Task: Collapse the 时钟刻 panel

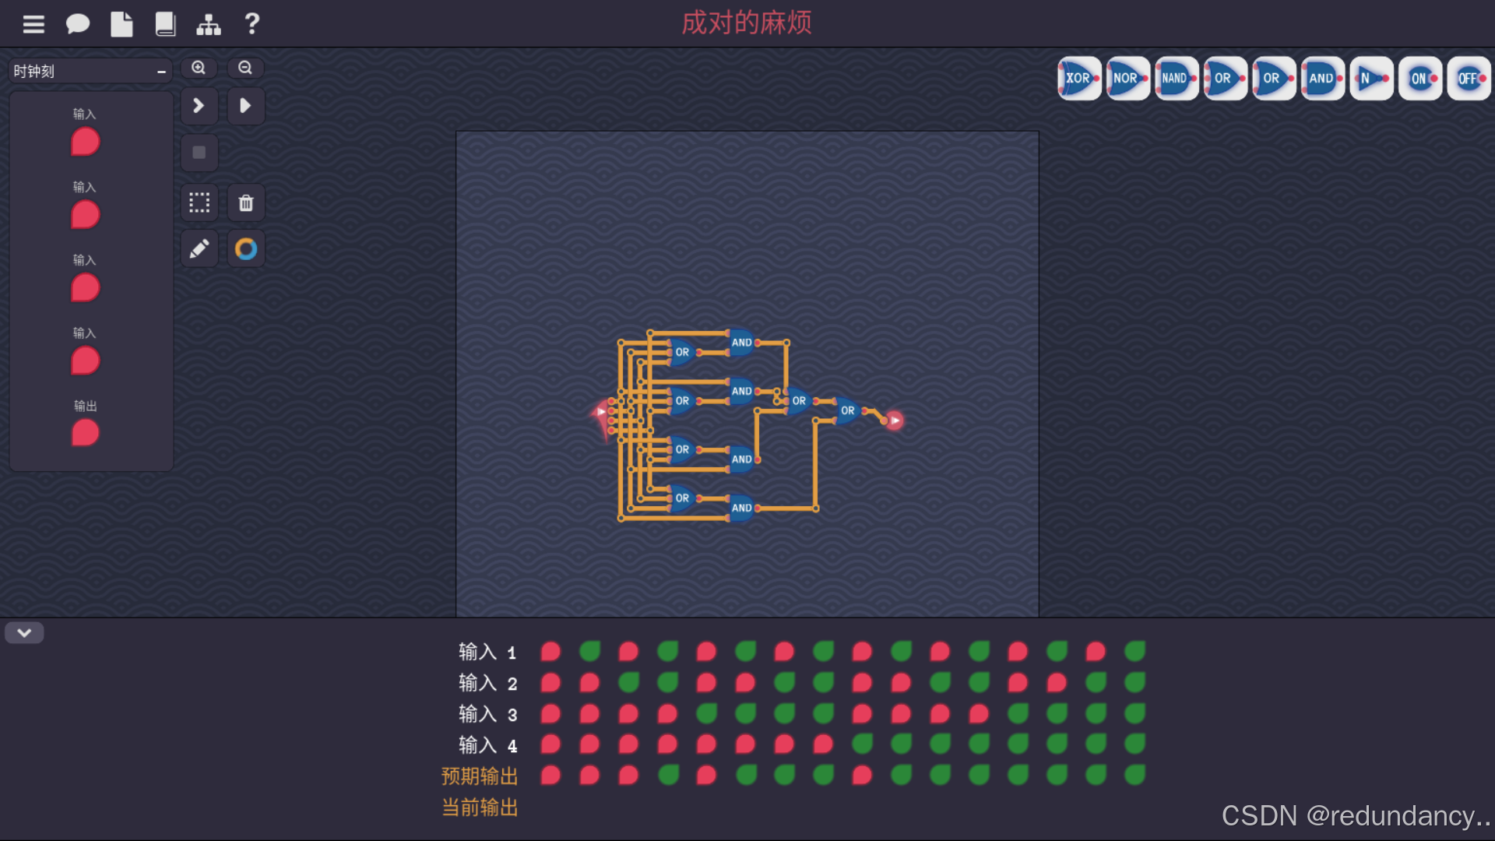Action: (x=161, y=72)
